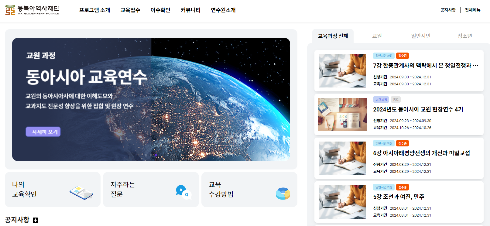490x226 pixels.
Task: Click 신청기간 2024.09.23 ~ 2024.09.30 text
Action: click(402, 121)
